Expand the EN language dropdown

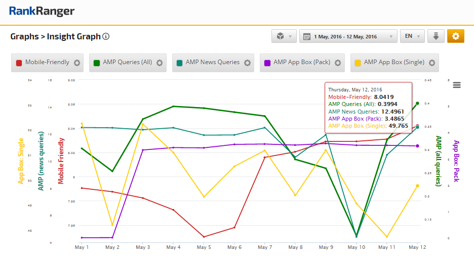[x=412, y=36]
